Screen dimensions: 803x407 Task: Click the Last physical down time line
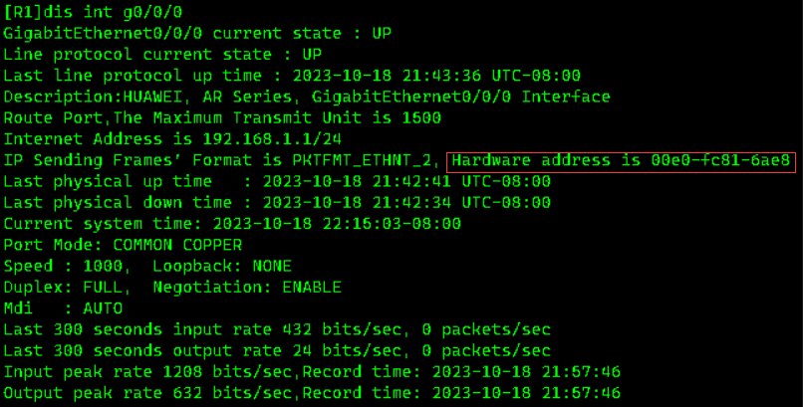pos(276,203)
